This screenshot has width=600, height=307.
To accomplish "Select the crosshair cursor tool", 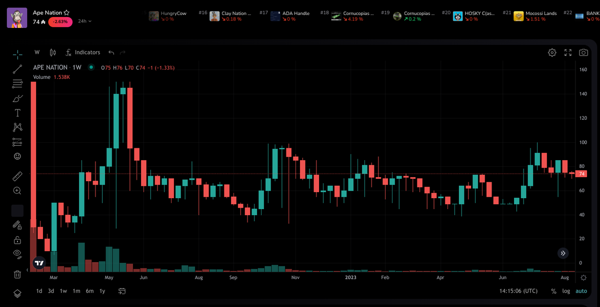I will [17, 54].
